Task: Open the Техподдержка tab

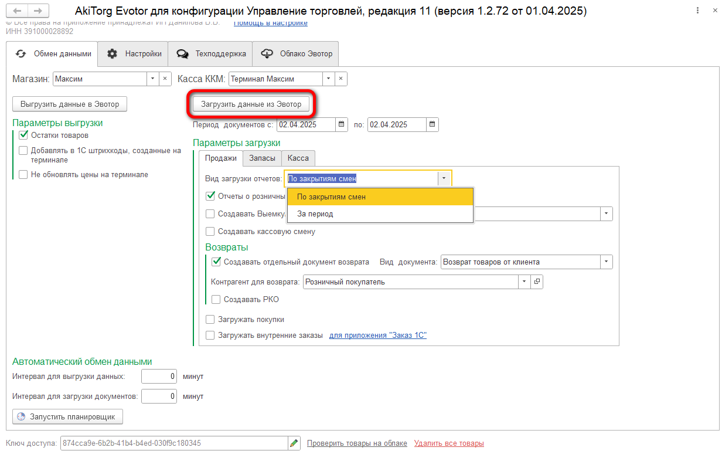Action: pyautogui.click(x=211, y=53)
